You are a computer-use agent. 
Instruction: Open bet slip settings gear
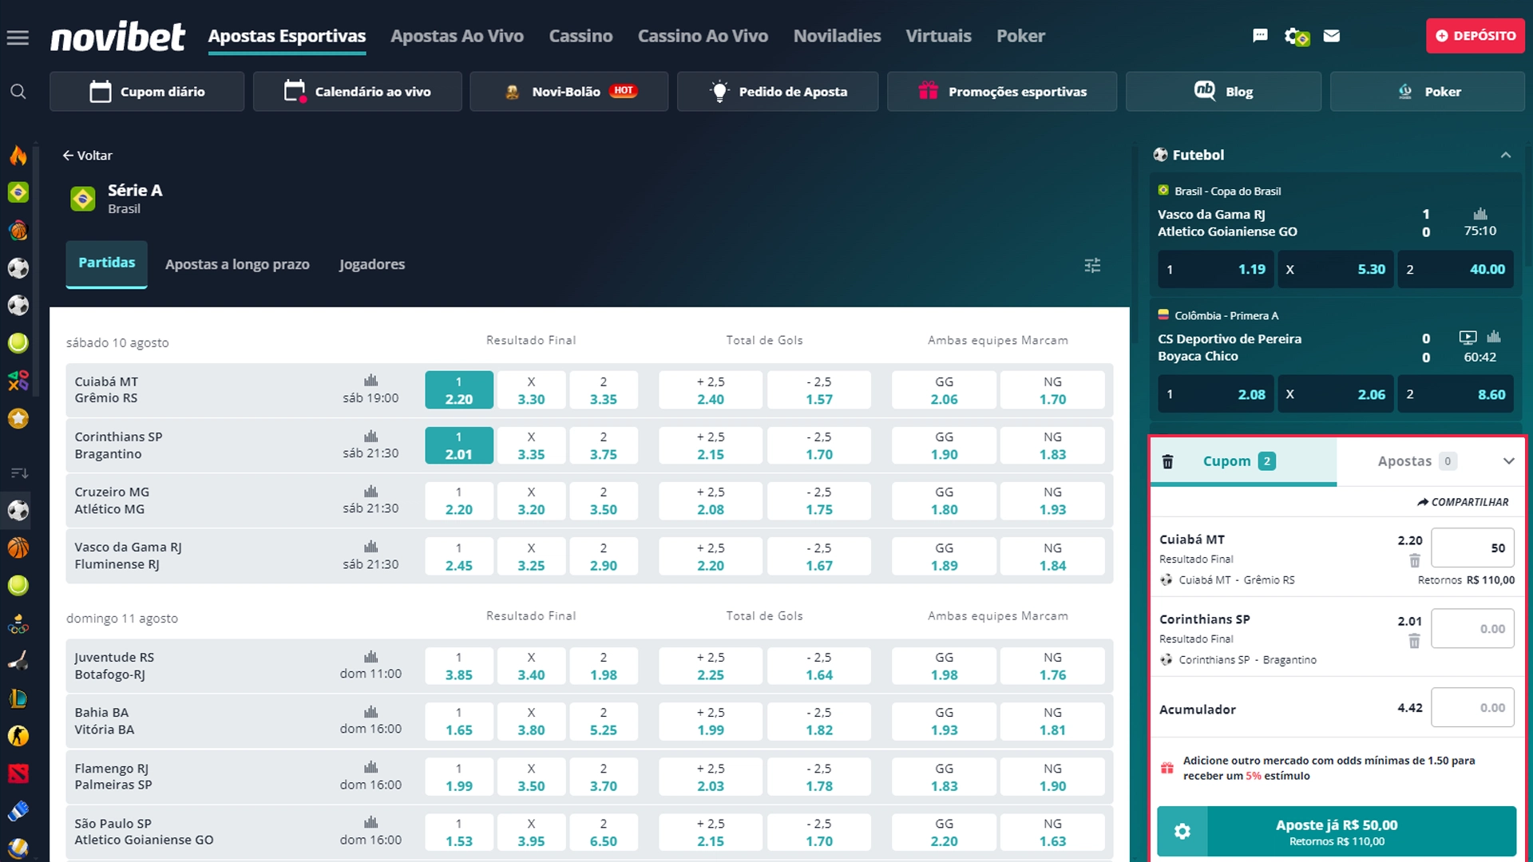click(x=1182, y=832)
